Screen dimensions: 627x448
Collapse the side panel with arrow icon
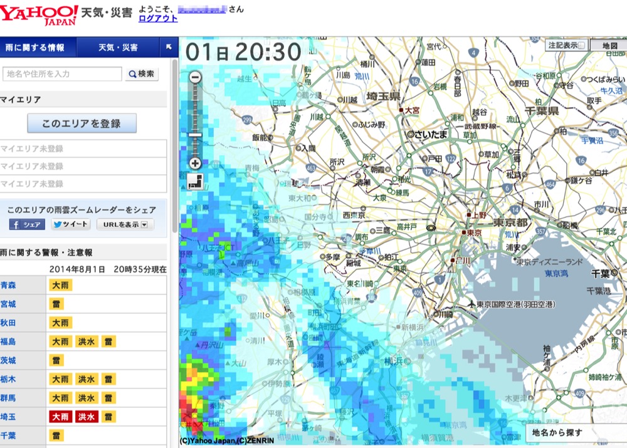click(x=169, y=47)
